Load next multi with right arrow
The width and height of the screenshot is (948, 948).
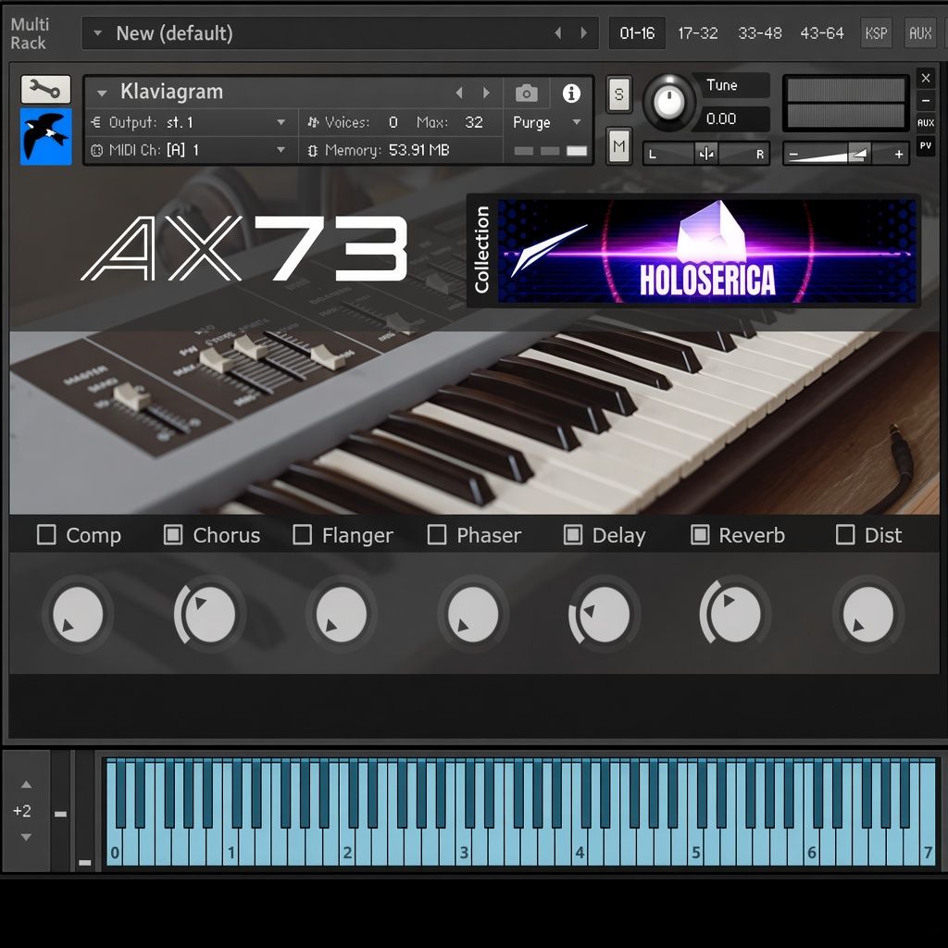(583, 32)
